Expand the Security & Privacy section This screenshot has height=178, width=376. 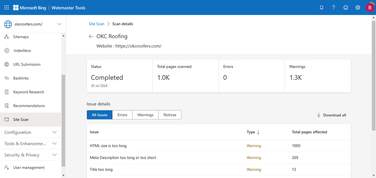55,155
